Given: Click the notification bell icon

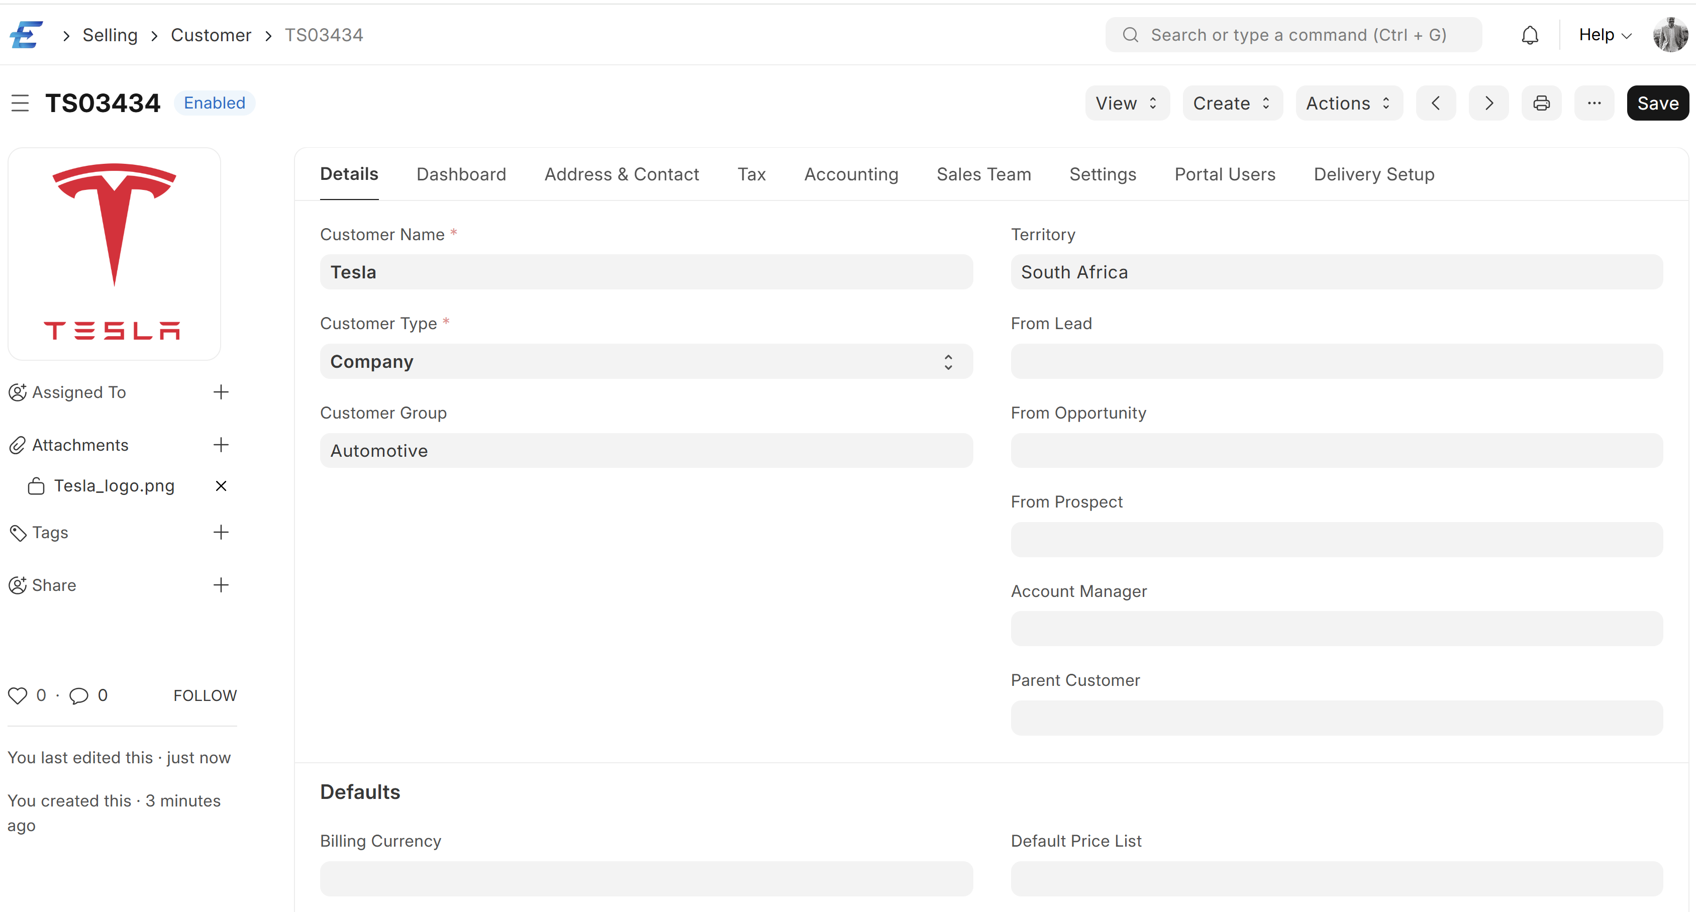Looking at the screenshot, I should pos(1530,35).
